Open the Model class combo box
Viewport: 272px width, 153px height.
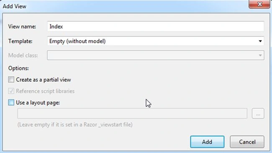[x=155, y=55]
